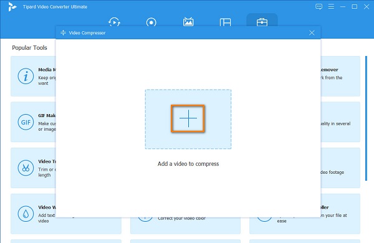374x243 pixels.
Task: Open the Ripper disc tab icon
Action: (151, 22)
